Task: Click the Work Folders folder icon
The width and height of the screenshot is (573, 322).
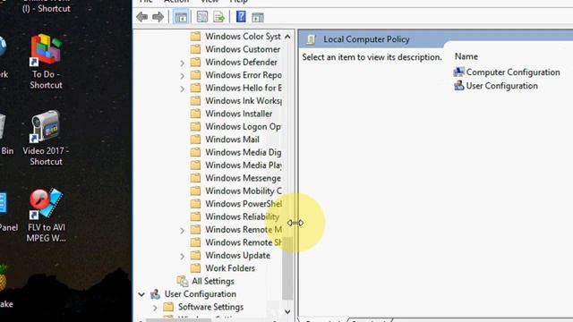Action: 195,268
